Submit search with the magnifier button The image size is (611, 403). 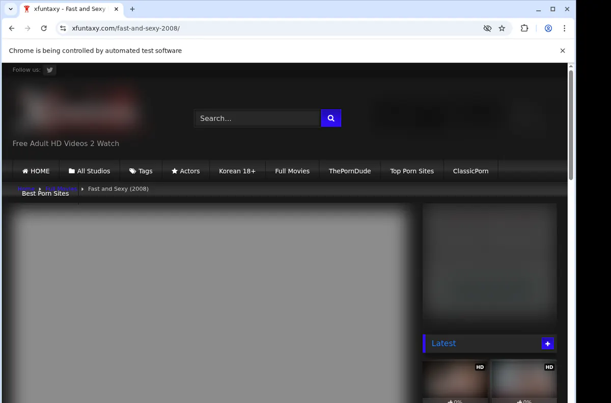coord(331,118)
